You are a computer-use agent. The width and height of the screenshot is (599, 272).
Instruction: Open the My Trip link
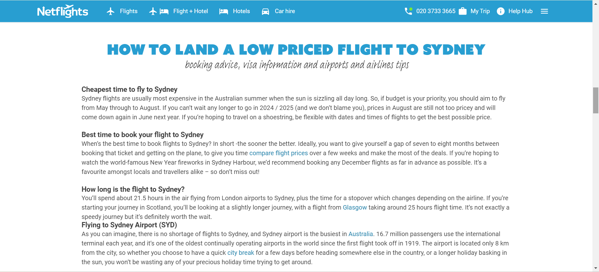[480, 11]
